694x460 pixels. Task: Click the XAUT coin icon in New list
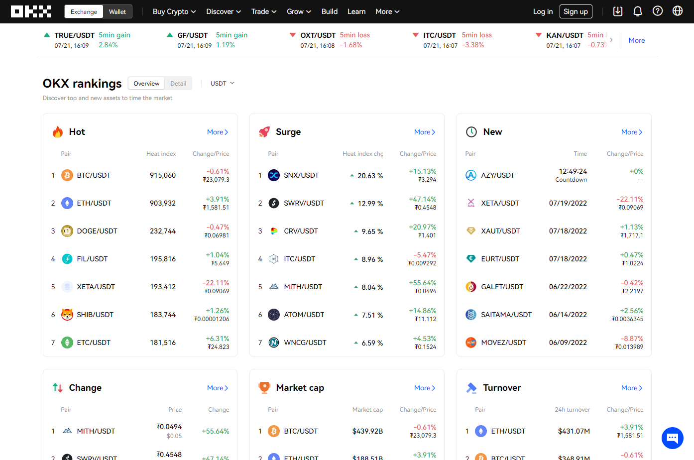471,231
